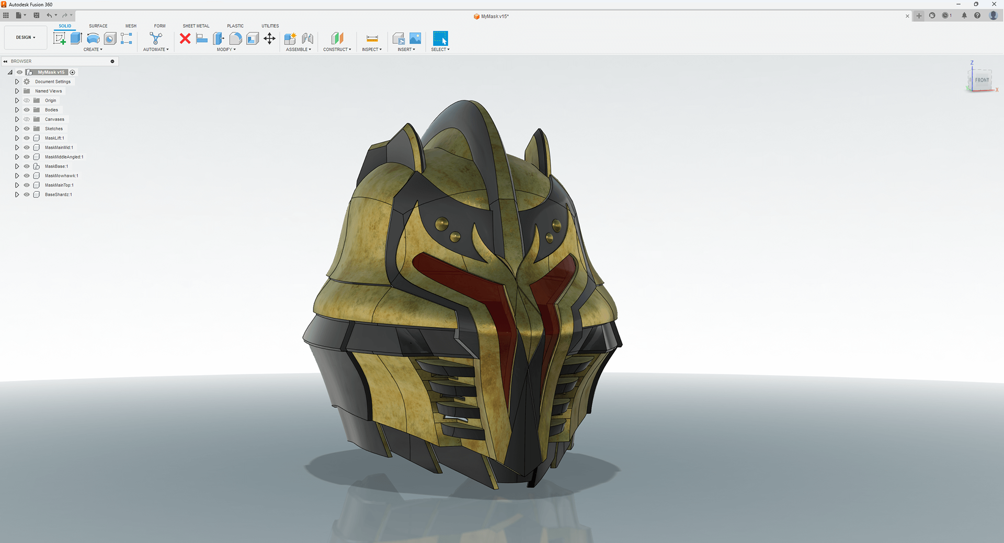Click the FRONT face of ViewCube
Image resolution: width=1004 pixels, height=543 pixels.
(982, 80)
